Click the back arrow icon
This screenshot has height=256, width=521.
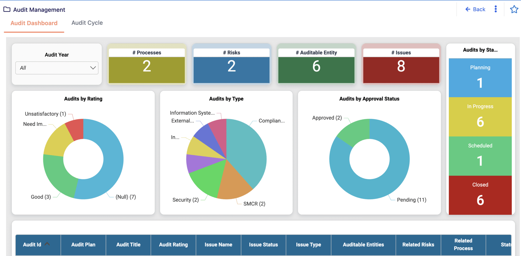click(x=468, y=9)
